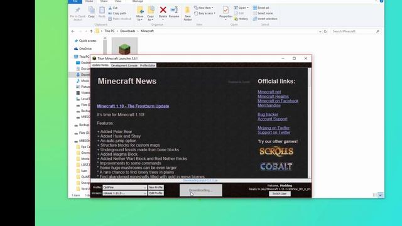
Task: Open recent locations dropdown arrow
Action: (86, 31)
